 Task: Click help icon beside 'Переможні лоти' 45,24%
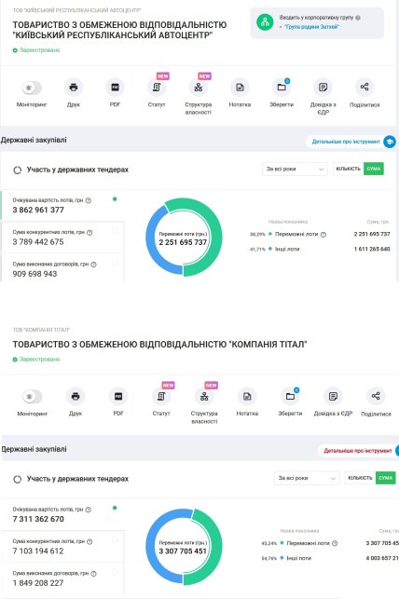click(x=335, y=543)
